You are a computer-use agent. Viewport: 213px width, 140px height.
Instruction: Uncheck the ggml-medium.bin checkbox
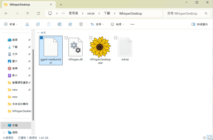41,38
